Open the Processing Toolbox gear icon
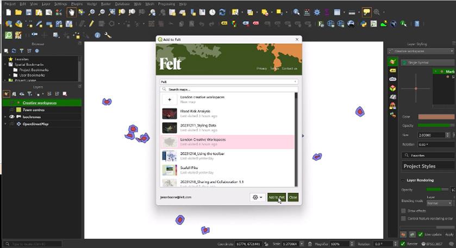Viewport: 456px width, 248px height. tap(317, 12)
